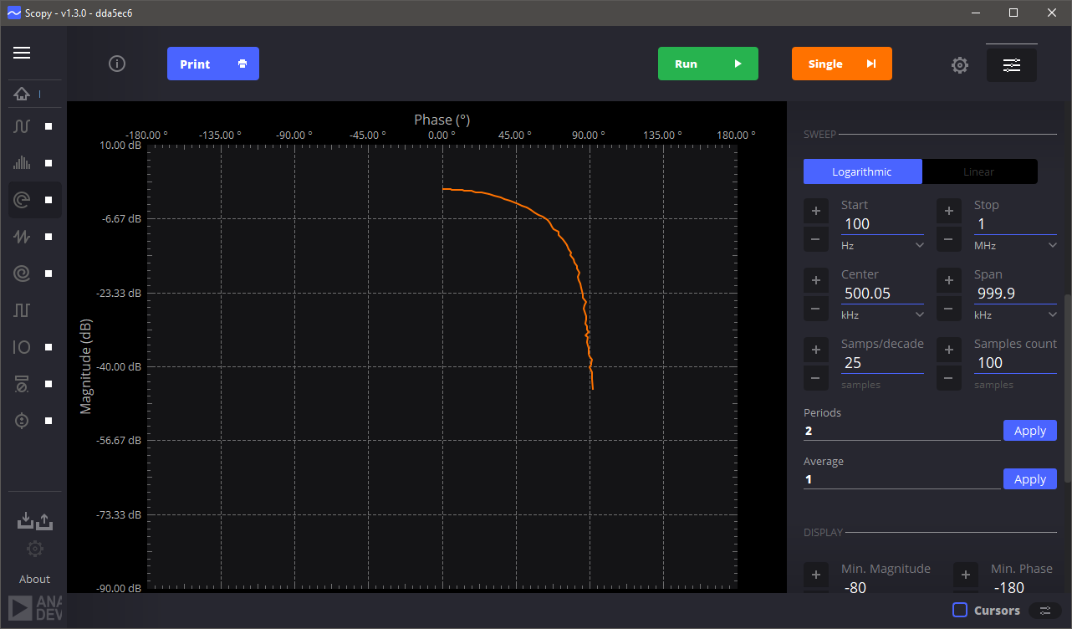Viewport: 1072px width, 629px height.
Task: Toggle the run square next to Spectrum Analyzer
Action: click(x=47, y=162)
